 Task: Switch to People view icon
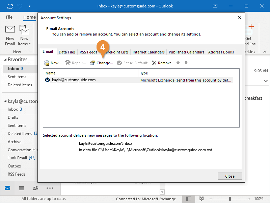[x=36, y=188]
